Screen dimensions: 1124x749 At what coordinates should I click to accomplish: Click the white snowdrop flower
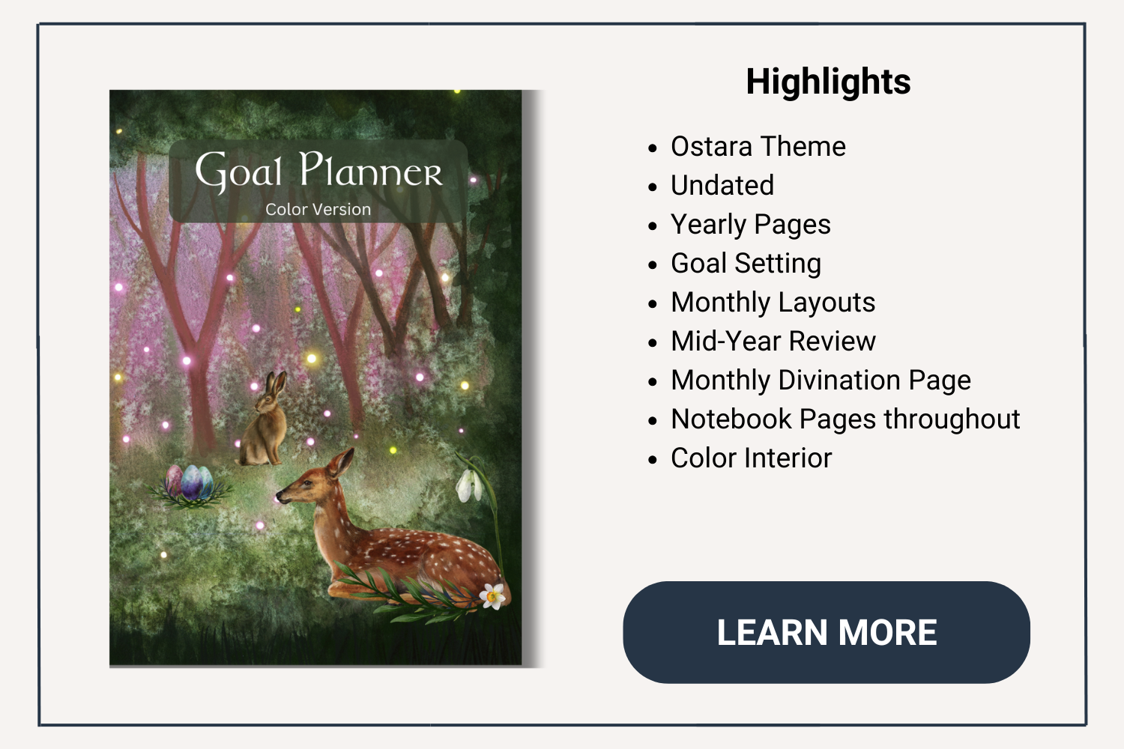[470, 484]
